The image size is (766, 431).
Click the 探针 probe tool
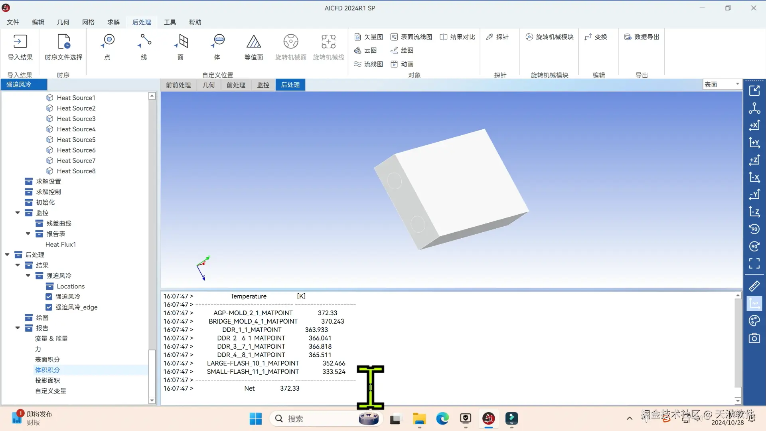coord(497,37)
